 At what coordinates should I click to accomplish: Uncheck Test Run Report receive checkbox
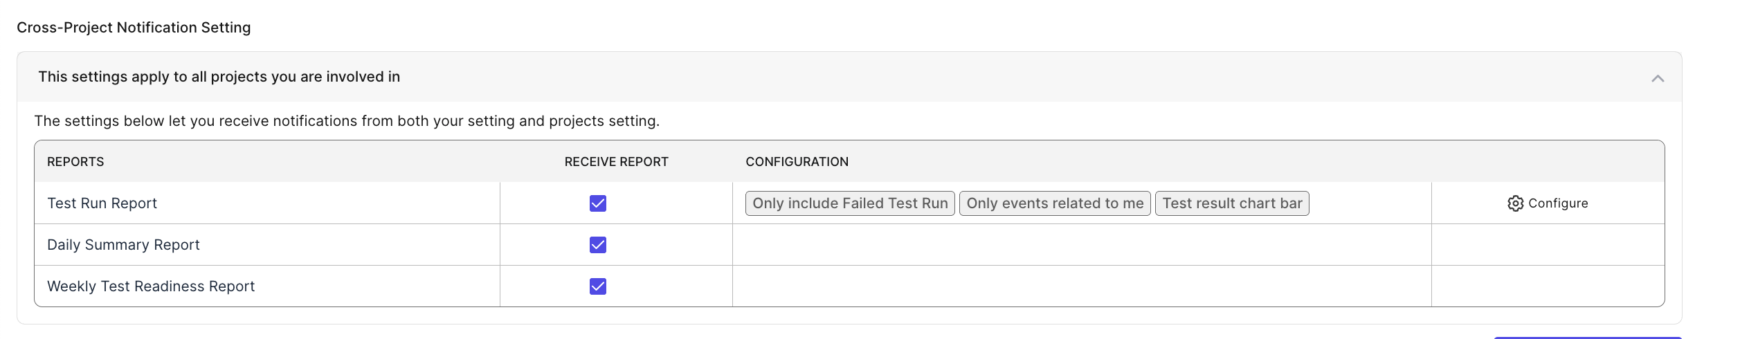coord(598,203)
